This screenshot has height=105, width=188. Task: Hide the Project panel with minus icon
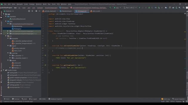(39, 11)
